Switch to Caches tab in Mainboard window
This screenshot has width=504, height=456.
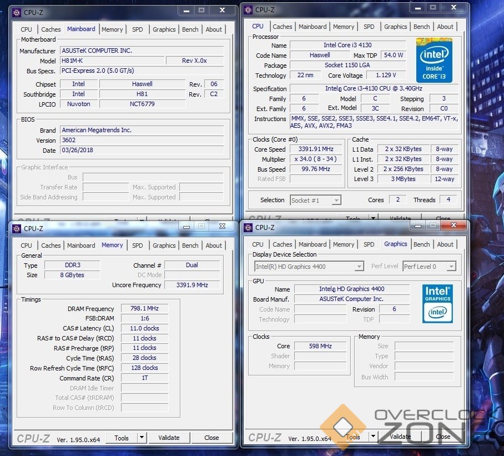[51, 29]
